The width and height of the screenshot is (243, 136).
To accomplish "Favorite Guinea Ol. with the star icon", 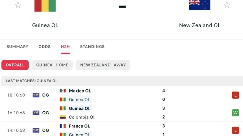I will 18,5.
